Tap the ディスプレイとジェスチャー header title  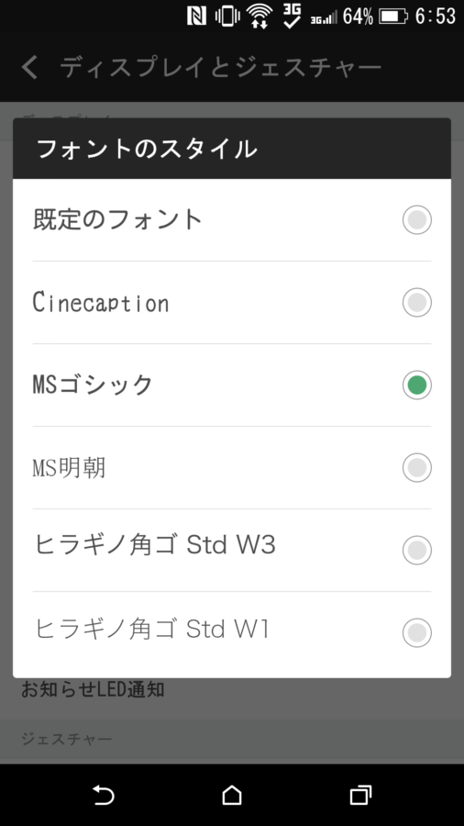click(220, 67)
